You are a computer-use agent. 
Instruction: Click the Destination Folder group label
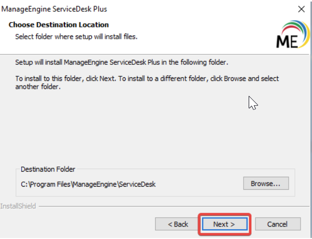48,170
